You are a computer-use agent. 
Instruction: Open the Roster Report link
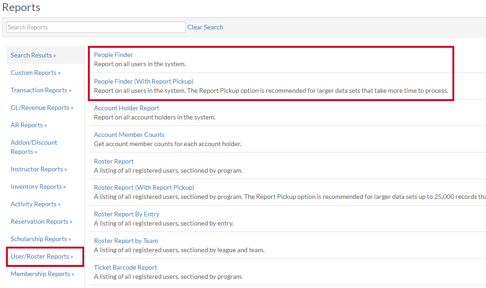click(114, 161)
